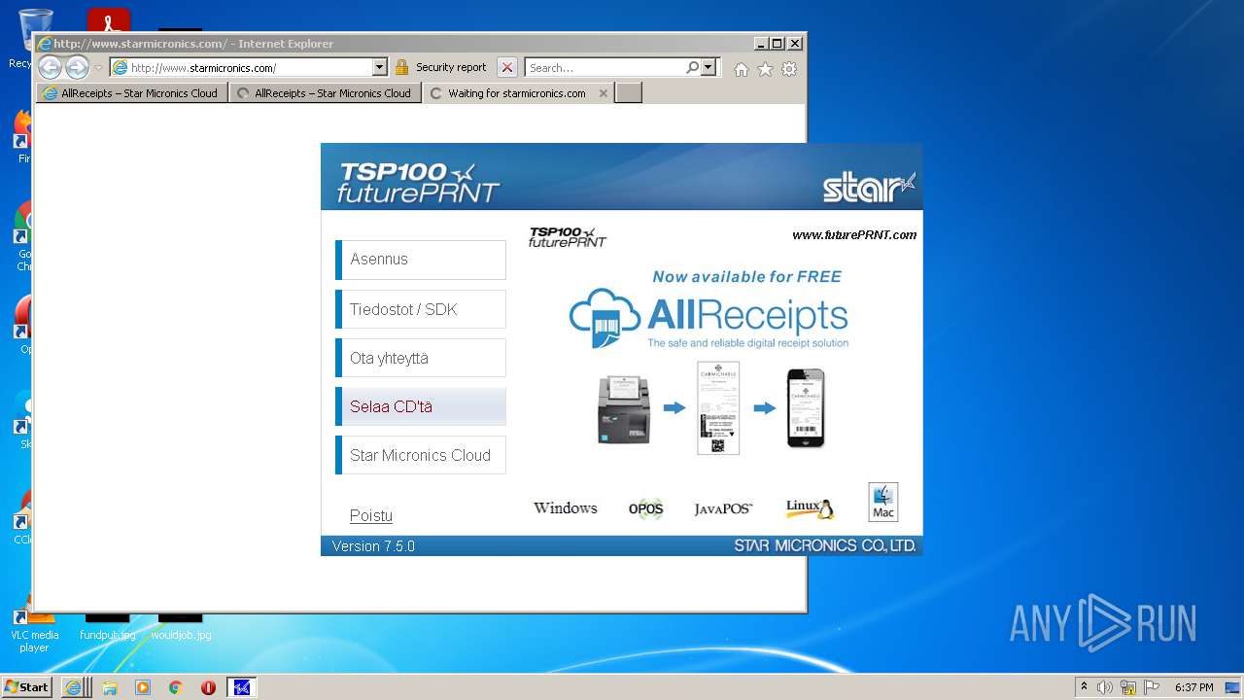Click the Security report lock icon
The image size is (1244, 700).
(401, 67)
